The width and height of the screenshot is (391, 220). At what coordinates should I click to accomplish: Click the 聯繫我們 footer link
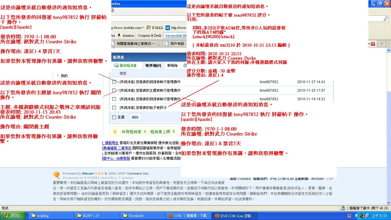tap(260, 179)
